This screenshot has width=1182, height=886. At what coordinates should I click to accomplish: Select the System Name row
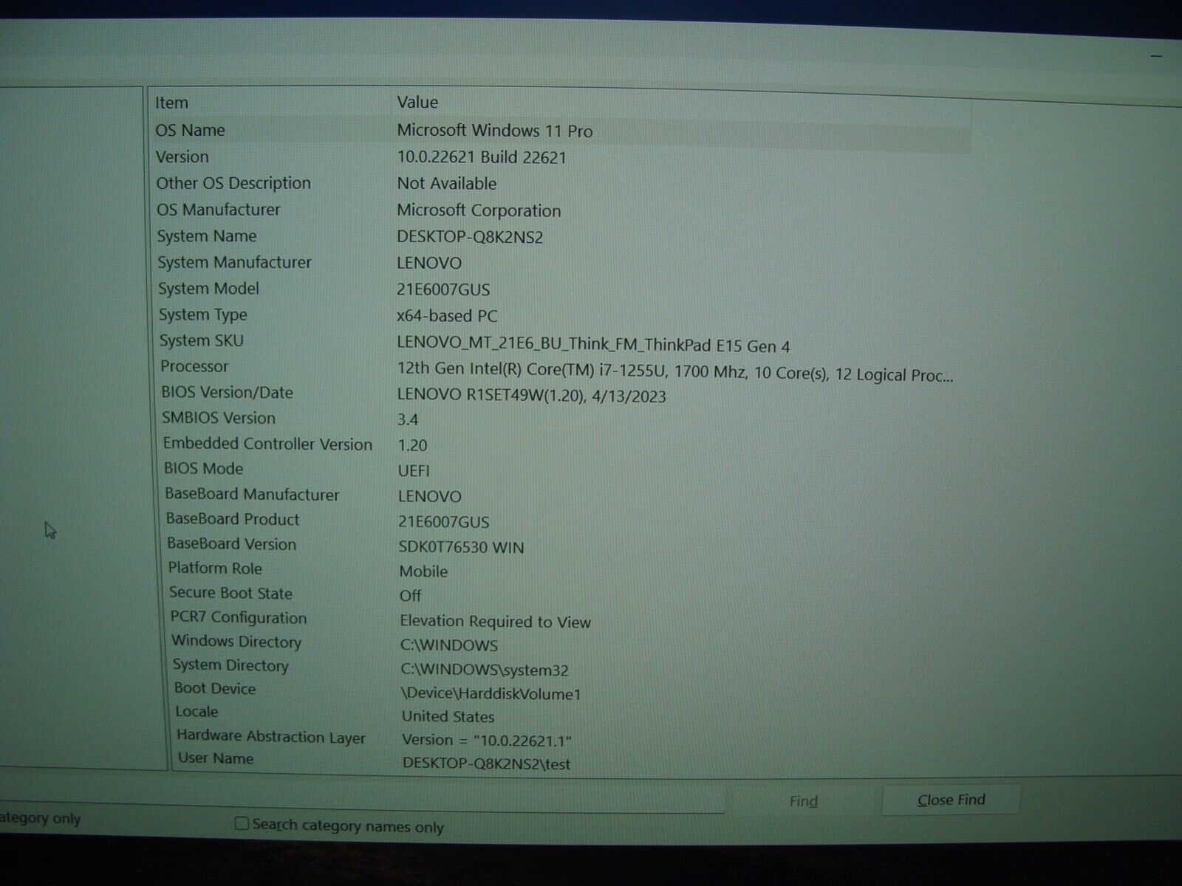point(561,236)
